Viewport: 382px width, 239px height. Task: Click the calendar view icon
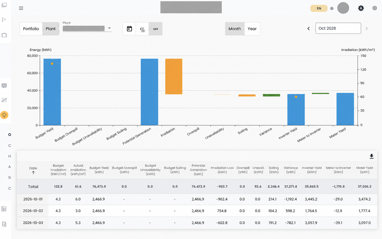click(x=129, y=29)
